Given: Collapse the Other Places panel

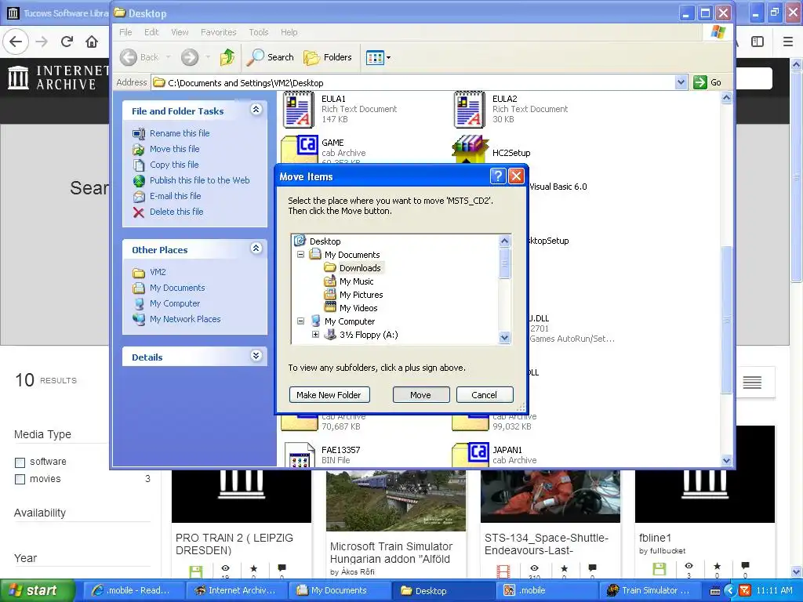Looking at the screenshot, I should [256, 248].
